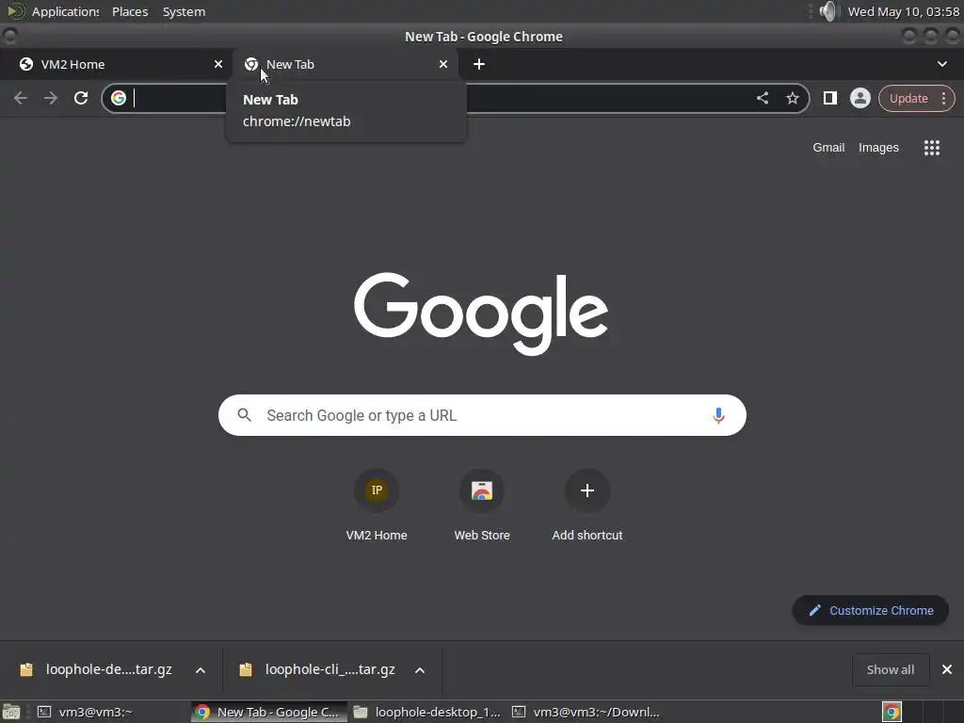Click the volume speaker icon
964x723 pixels.
pos(828,11)
